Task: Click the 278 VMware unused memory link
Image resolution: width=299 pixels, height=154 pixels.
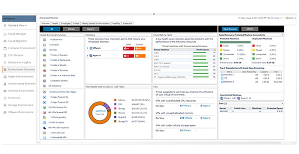Action: pos(185,118)
